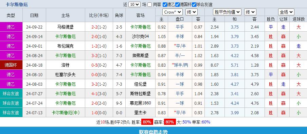Click handicap *球半/两 in 洛特 row
The height and width of the screenshot is (134, 307).
click(x=180, y=65)
